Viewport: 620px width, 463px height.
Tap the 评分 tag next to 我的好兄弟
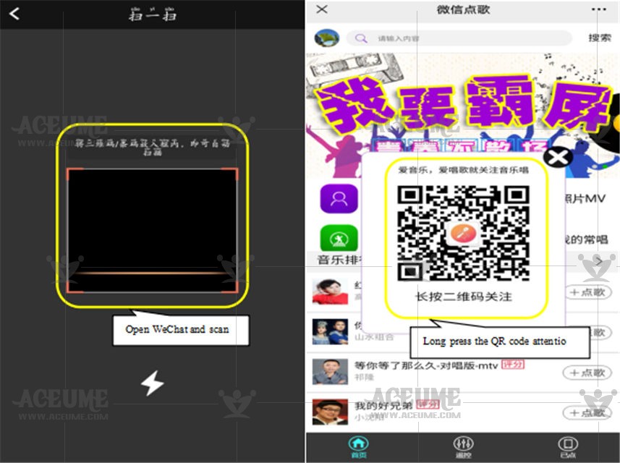point(428,404)
